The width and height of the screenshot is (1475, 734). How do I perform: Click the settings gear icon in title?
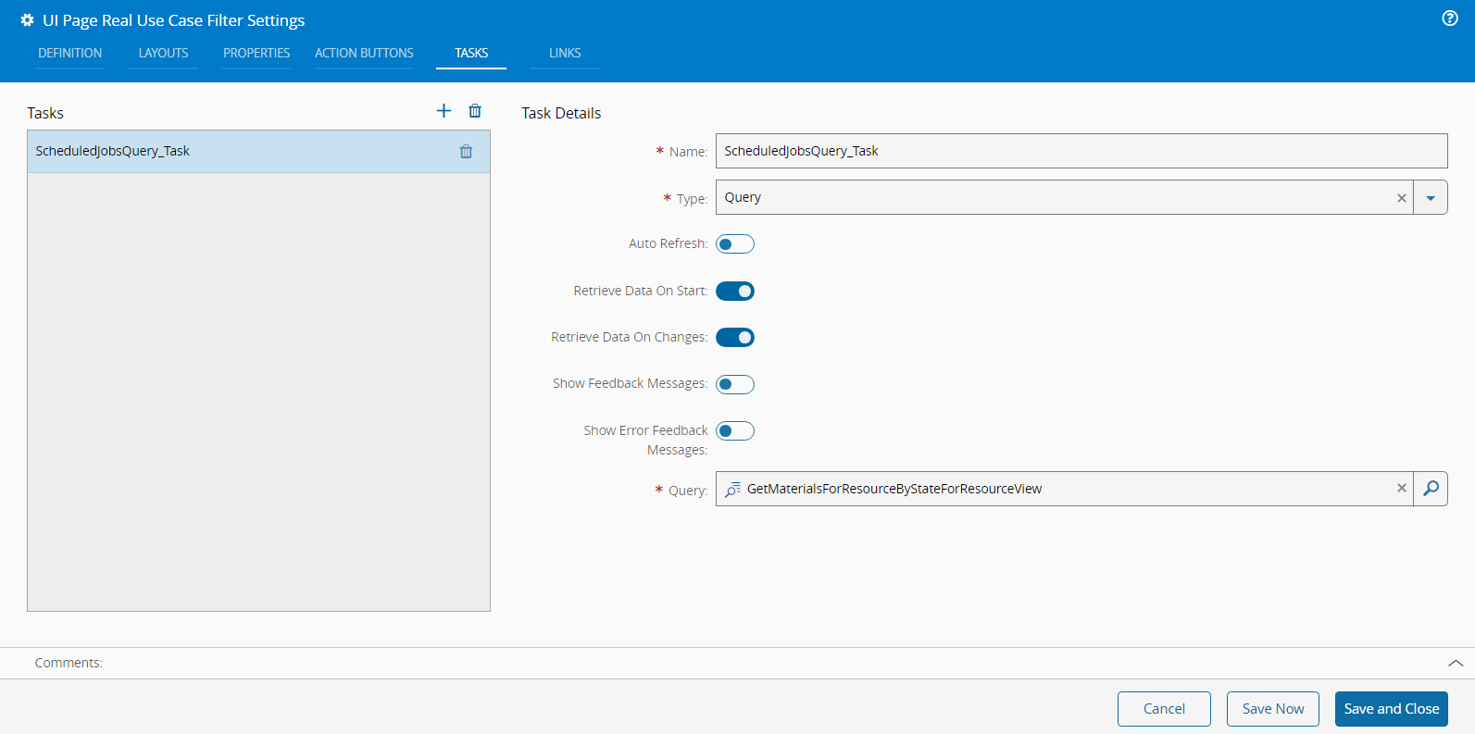[27, 20]
